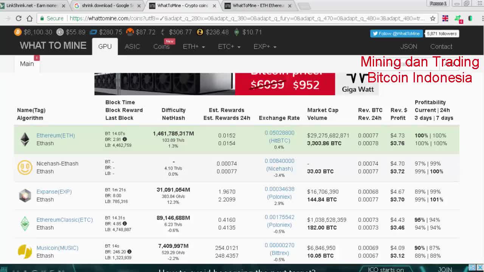This screenshot has height=272, width=484.
Task: Click the Bitcoin price icon in ticker
Action: [18, 32]
